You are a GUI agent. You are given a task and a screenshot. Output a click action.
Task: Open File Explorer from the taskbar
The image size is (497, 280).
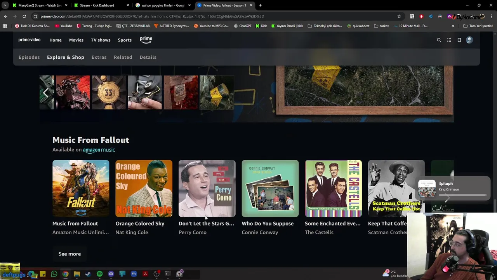[x=77, y=274]
